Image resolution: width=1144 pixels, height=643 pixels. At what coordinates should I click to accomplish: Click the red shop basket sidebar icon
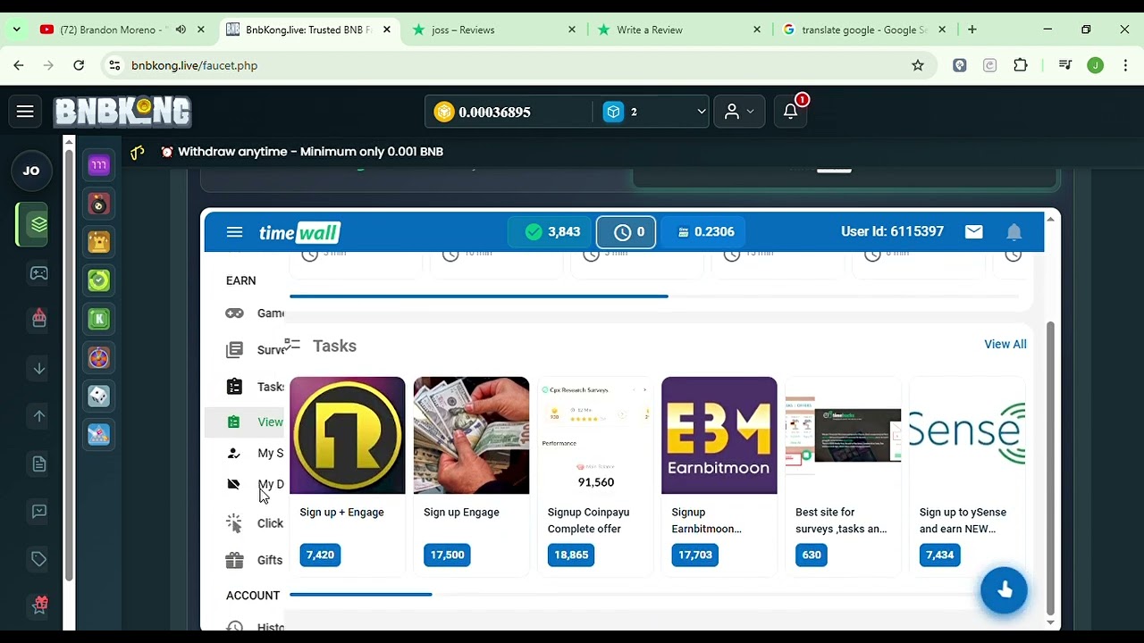pos(38,318)
